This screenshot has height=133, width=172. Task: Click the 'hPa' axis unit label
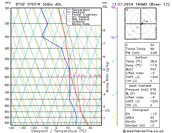pyautogui.click(x=8, y=3)
